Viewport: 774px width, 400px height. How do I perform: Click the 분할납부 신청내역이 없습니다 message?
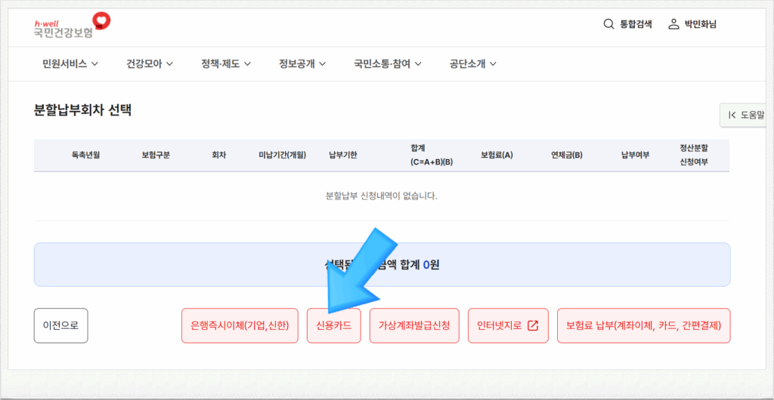tap(382, 196)
